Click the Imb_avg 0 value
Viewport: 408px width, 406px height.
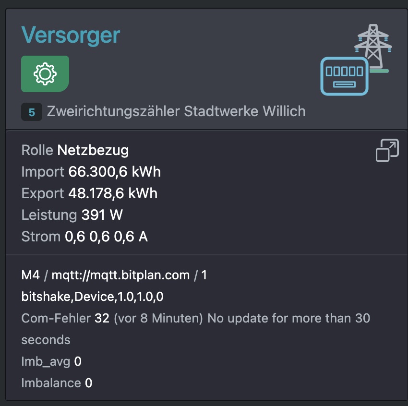click(x=51, y=361)
